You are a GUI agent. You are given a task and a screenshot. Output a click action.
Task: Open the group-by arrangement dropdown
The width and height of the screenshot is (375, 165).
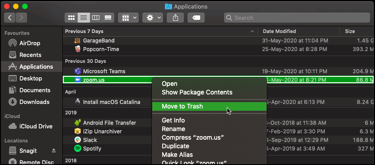(x=128, y=18)
